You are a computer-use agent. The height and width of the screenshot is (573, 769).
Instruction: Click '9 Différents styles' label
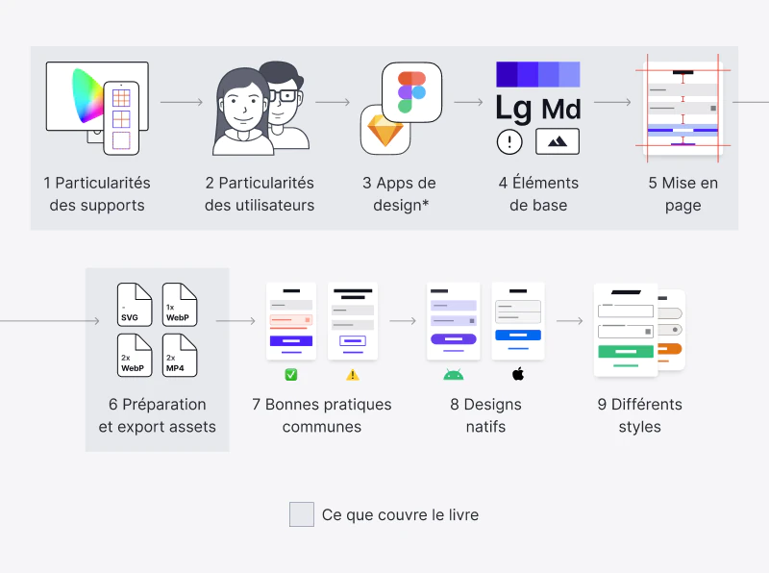[640, 415]
